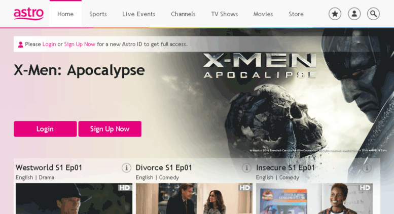Play the Westworld thumbnail

(x=74, y=198)
